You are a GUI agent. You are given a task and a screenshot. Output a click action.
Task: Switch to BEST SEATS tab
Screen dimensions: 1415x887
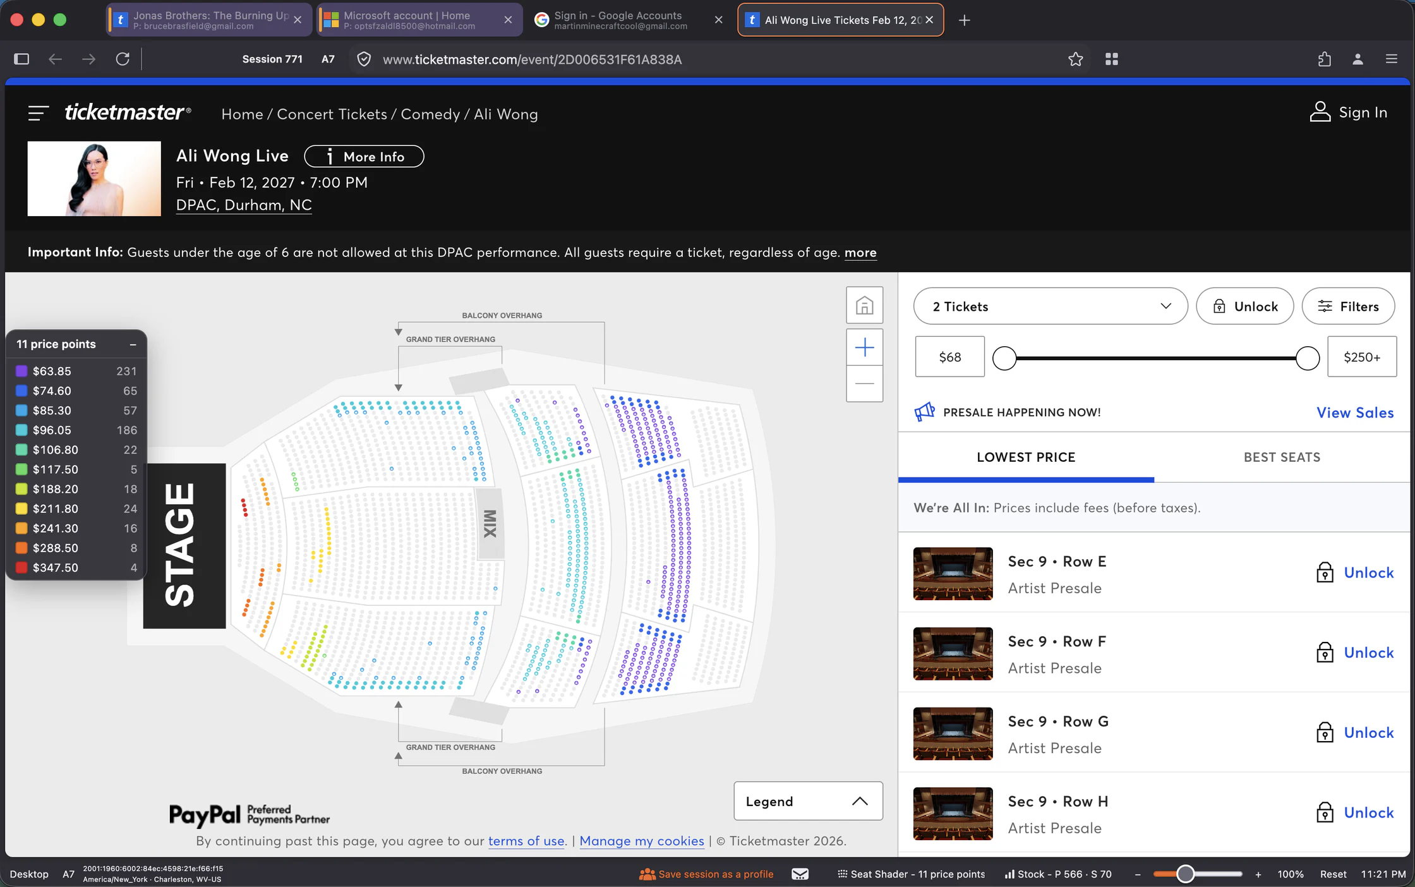tap(1282, 457)
